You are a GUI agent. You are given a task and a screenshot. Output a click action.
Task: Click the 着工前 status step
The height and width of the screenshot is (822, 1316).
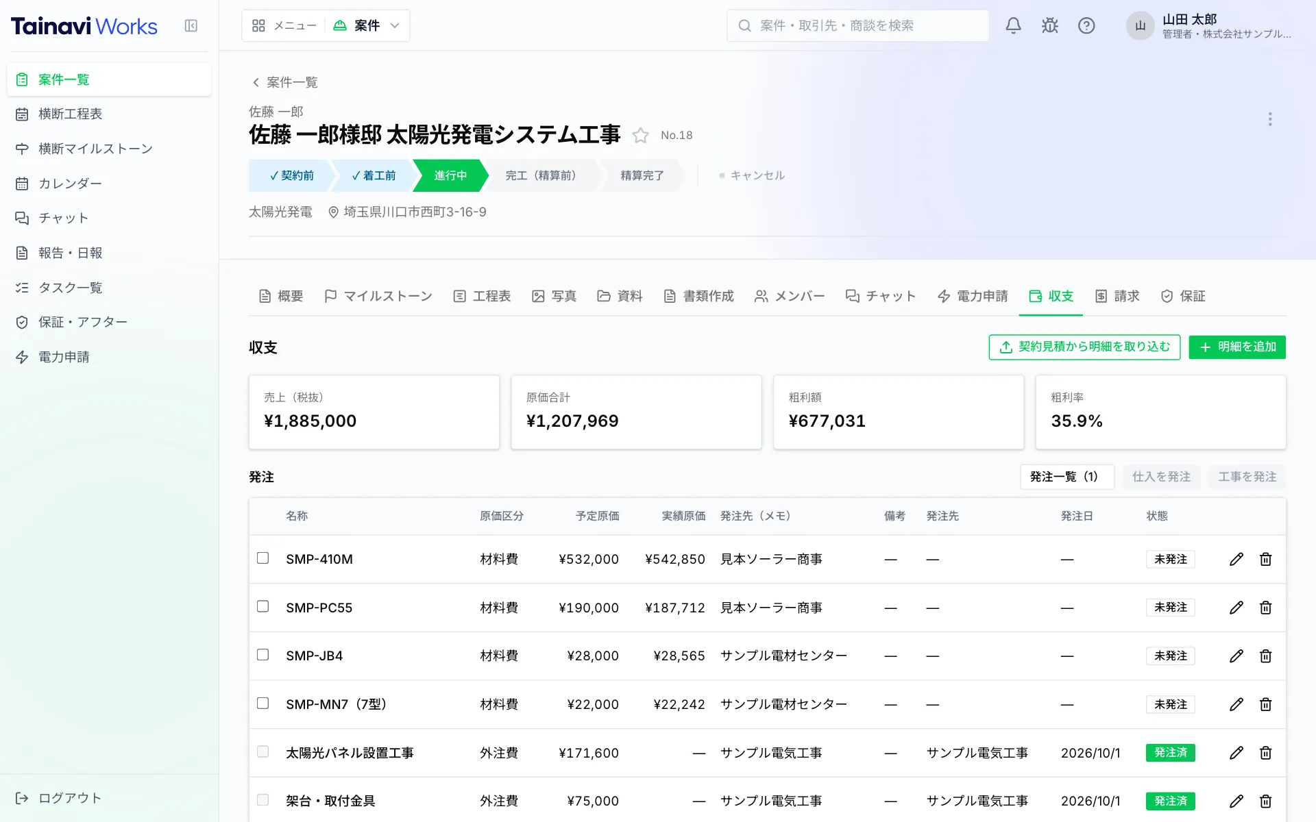(374, 176)
